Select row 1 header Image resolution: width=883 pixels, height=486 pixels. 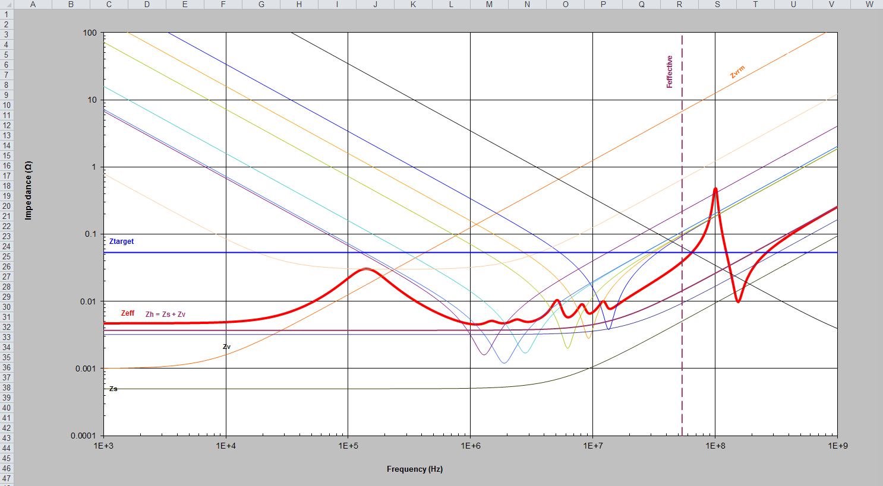7,14
